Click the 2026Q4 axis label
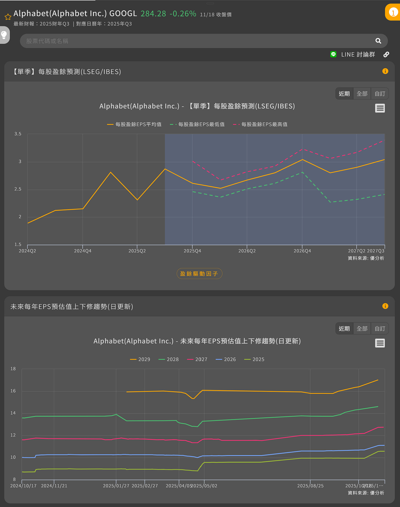The image size is (400, 507). (302, 251)
